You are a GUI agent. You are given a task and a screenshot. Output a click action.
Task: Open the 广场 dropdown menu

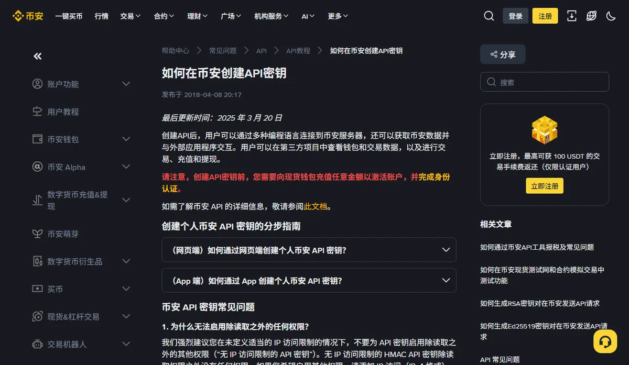(x=231, y=16)
